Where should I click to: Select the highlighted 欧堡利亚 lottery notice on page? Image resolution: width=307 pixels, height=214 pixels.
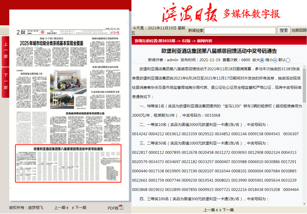point(68,163)
